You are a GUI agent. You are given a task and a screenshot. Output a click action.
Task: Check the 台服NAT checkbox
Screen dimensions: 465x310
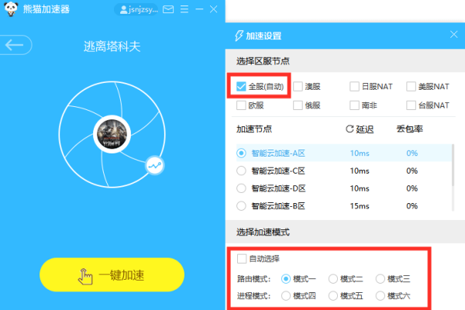pos(411,105)
